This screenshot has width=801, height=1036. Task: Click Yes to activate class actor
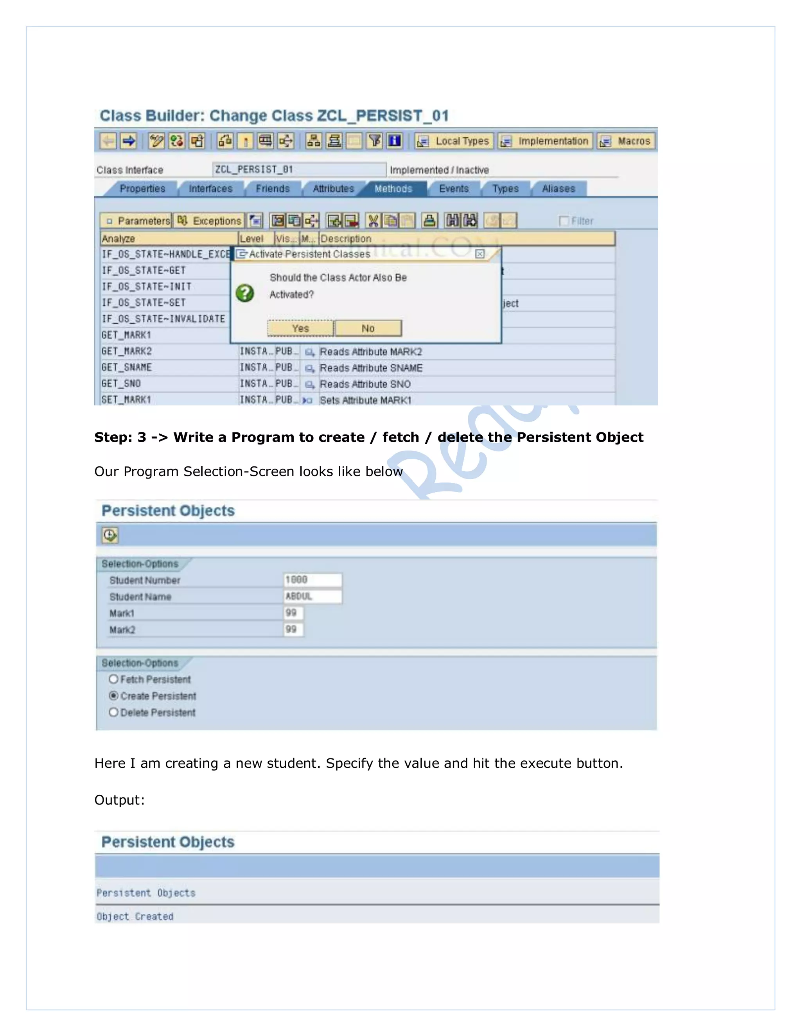(300, 328)
